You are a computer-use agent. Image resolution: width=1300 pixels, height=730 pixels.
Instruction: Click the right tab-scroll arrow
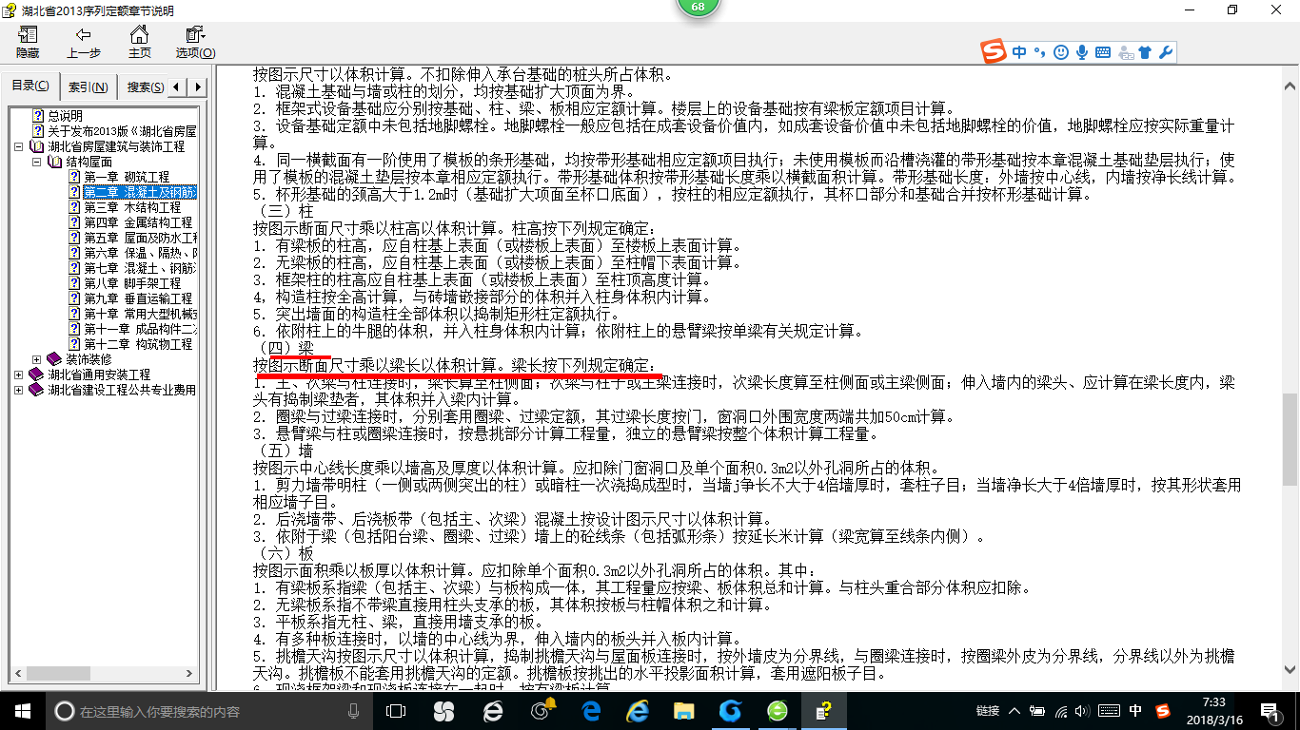click(198, 86)
